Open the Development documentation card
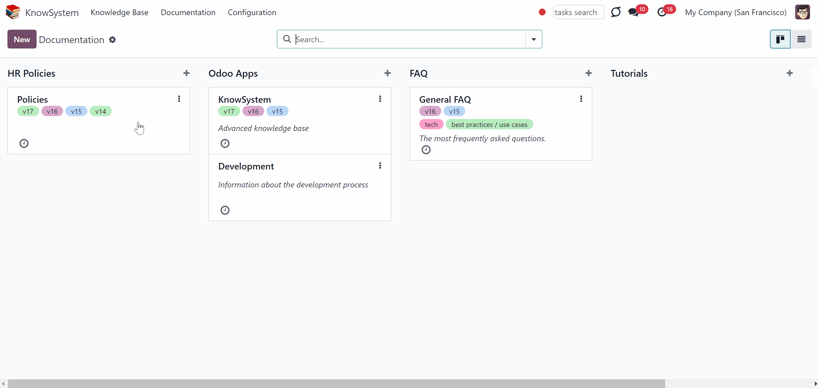818x388 pixels. click(300, 187)
